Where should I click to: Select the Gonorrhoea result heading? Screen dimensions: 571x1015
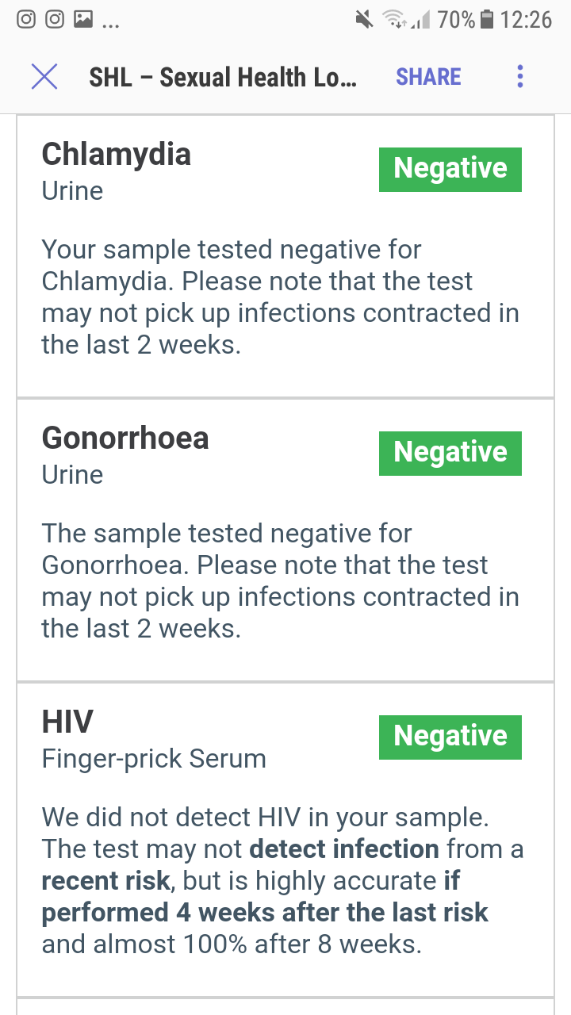tap(125, 438)
